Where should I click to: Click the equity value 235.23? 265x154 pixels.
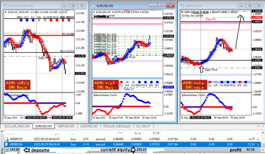[141, 150]
